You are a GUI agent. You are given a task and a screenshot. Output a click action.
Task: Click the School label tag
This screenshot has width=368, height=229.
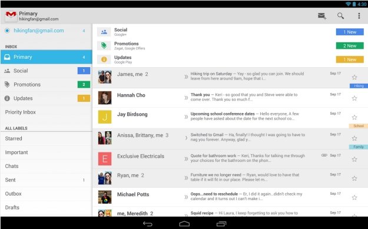[359, 126]
